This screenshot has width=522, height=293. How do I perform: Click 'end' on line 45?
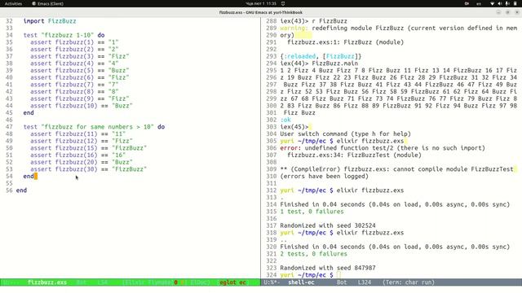[x=29, y=113]
